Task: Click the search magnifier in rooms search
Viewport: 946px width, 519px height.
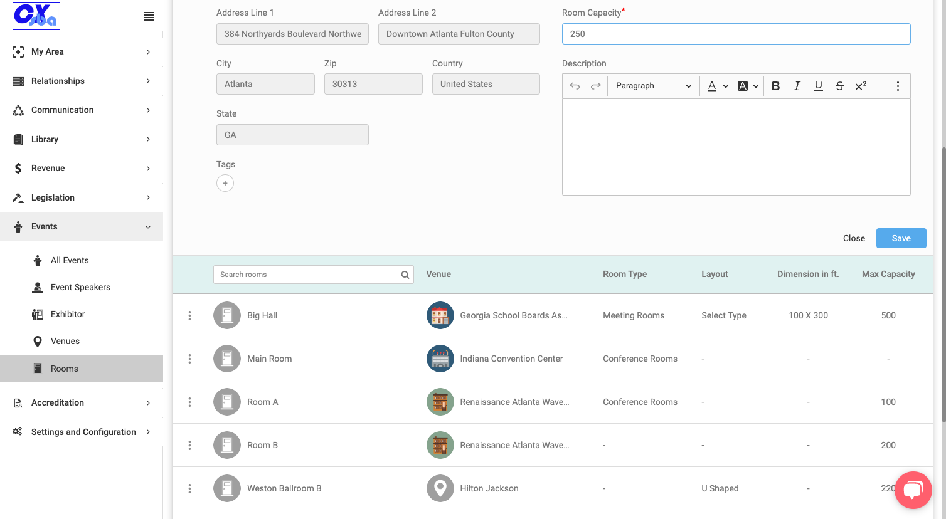Action: click(x=405, y=275)
